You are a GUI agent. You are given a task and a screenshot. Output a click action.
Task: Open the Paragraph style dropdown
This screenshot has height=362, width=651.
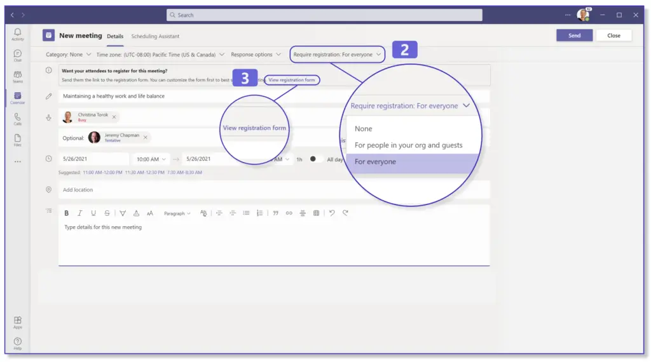(x=177, y=213)
